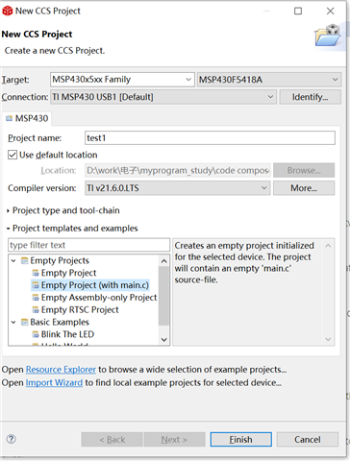Maximize the New CCS Project dialog
This screenshot has width=350, height=461.
pyautogui.click(x=298, y=11)
